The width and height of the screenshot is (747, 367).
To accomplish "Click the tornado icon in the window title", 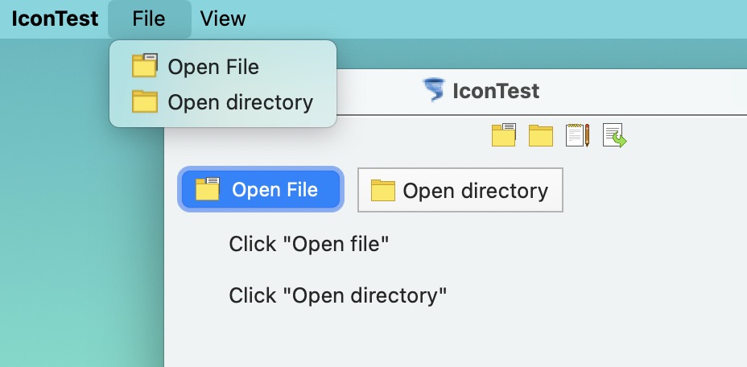I will point(434,90).
